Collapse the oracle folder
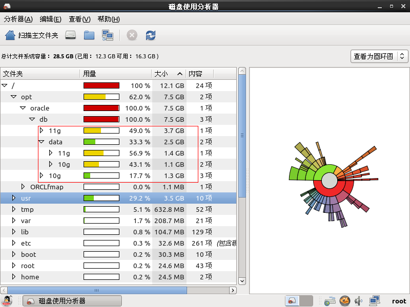This screenshot has height=307, width=410. pos(23,108)
